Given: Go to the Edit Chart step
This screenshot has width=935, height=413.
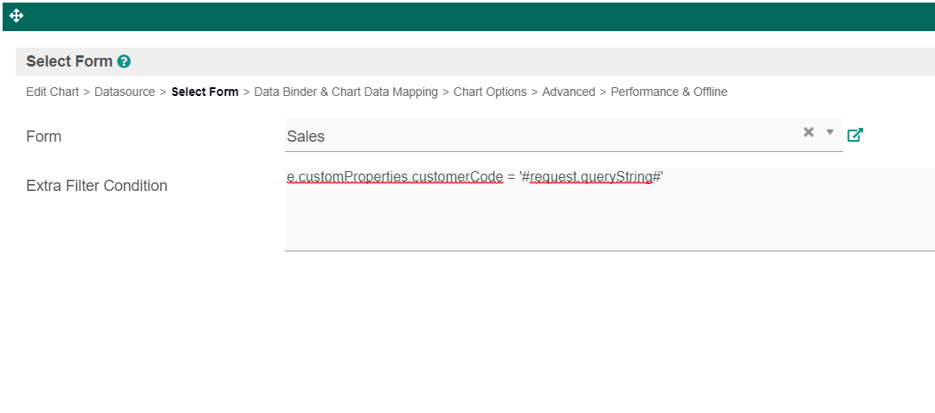Looking at the screenshot, I should tap(52, 92).
